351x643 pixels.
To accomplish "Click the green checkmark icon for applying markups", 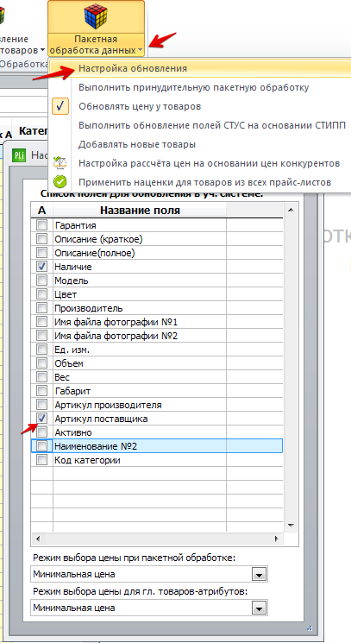I will click(x=60, y=181).
